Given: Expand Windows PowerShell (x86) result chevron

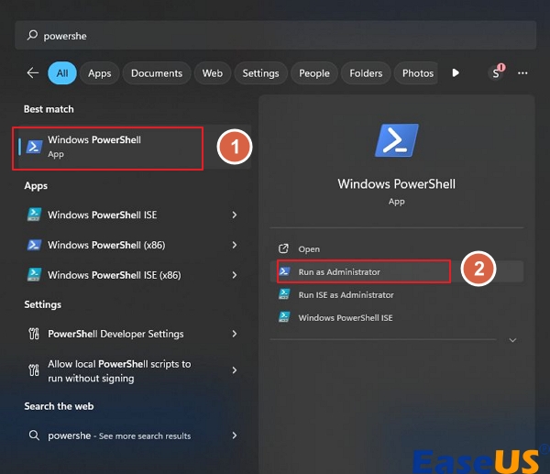Looking at the screenshot, I should pyautogui.click(x=235, y=246).
